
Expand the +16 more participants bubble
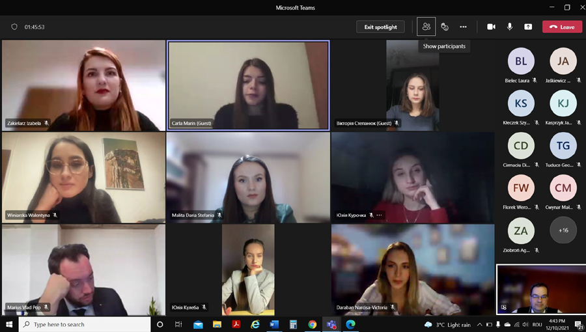(x=563, y=230)
